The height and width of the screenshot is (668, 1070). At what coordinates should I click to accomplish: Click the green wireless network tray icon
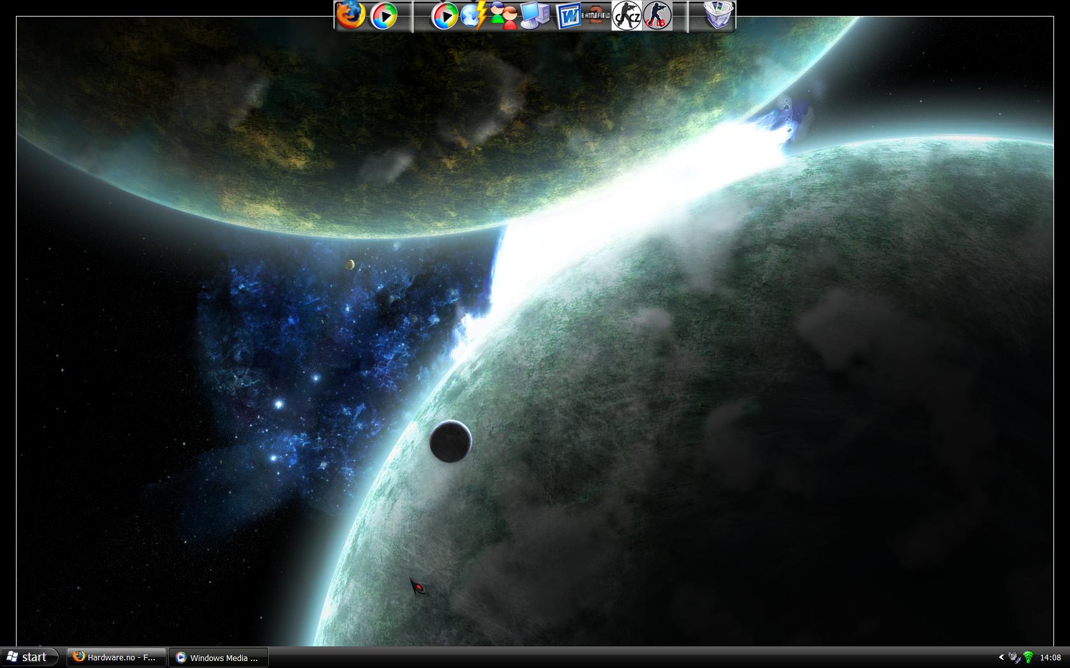coord(1028,657)
